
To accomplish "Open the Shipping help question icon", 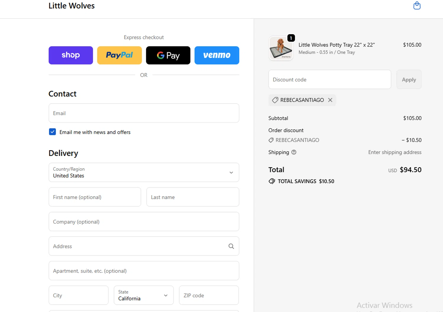I will [294, 152].
